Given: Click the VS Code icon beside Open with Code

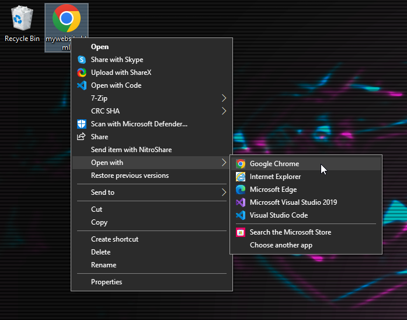Looking at the screenshot, I should click(82, 85).
